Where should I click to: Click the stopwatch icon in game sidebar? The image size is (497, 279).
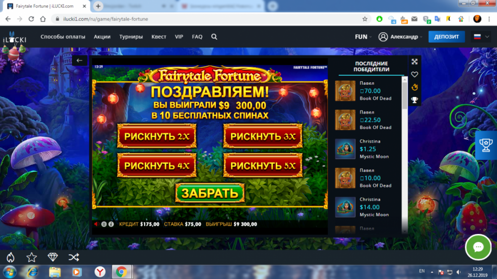coord(414,87)
